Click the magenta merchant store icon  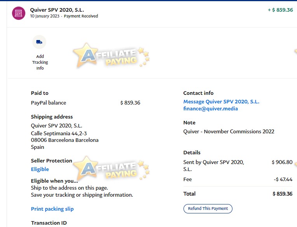[x=19, y=13]
